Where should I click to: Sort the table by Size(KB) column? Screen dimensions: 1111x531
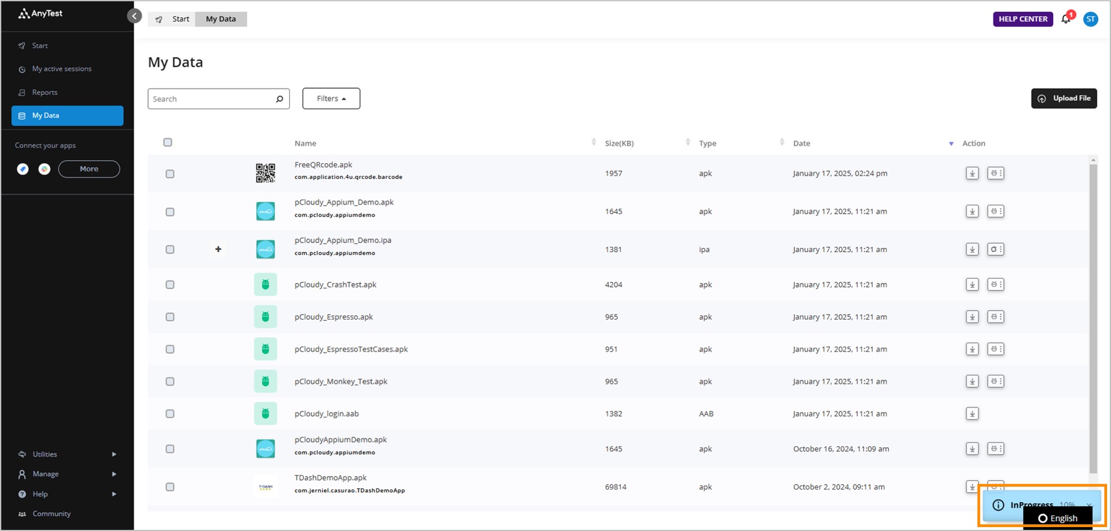point(688,143)
